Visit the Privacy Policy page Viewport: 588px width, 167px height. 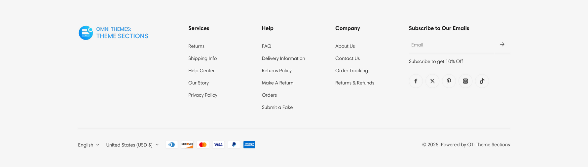(203, 95)
